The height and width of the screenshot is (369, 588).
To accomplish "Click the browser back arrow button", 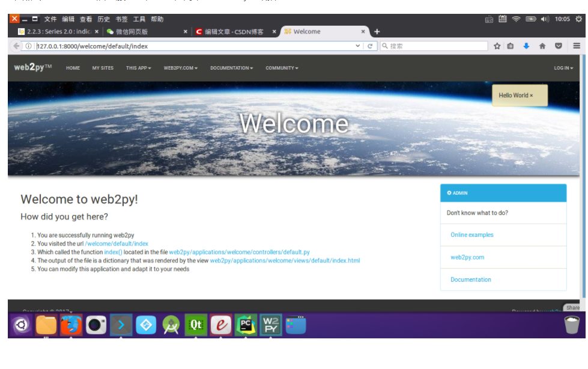I will 16,46.
